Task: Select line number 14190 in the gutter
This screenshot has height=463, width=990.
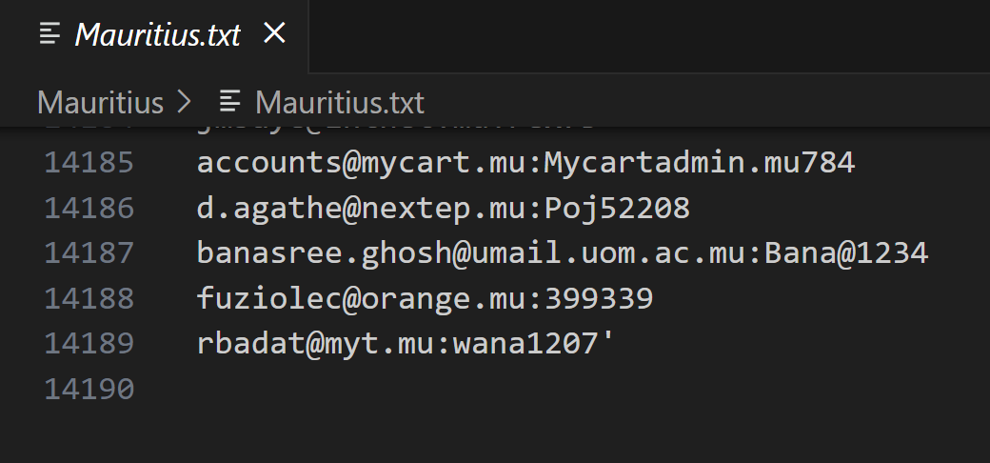Action: [89, 390]
